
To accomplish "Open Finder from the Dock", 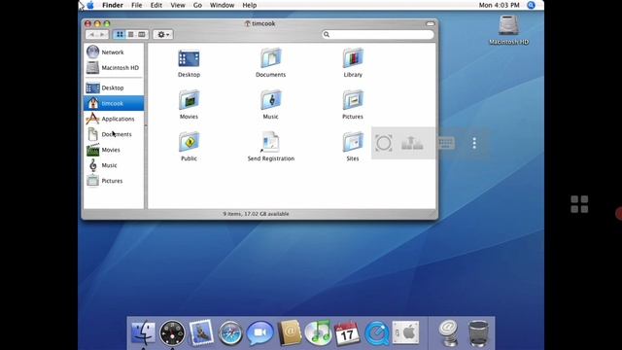I will [x=143, y=332].
